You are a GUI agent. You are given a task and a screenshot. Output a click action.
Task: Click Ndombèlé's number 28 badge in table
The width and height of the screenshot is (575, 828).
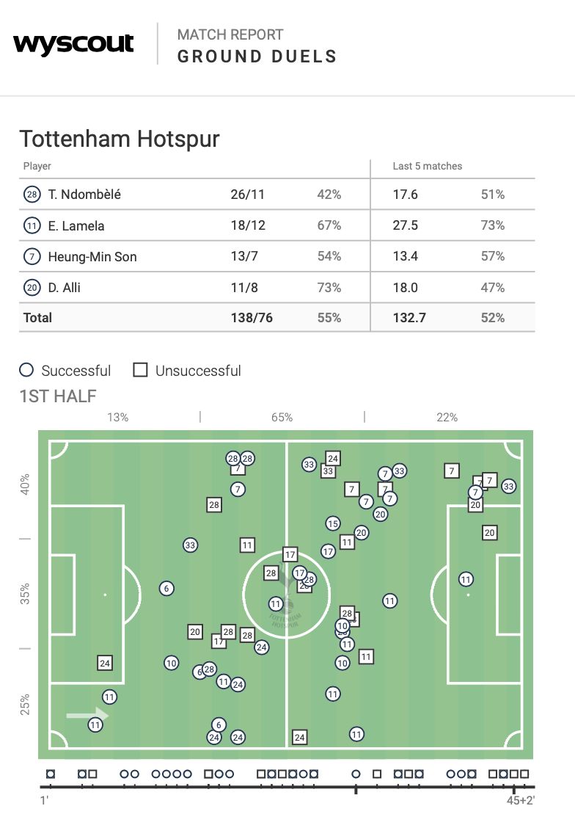pyautogui.click(x=32, y=195)
